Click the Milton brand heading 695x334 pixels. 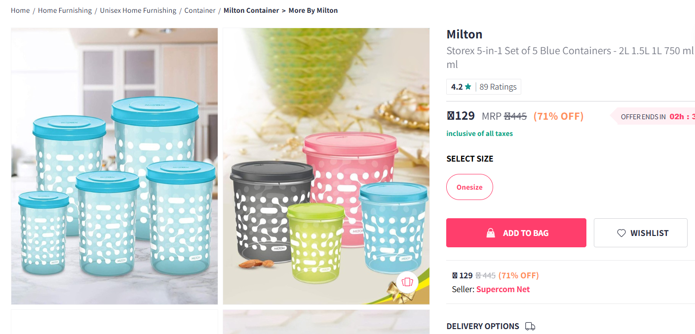(x=464, y=34)
